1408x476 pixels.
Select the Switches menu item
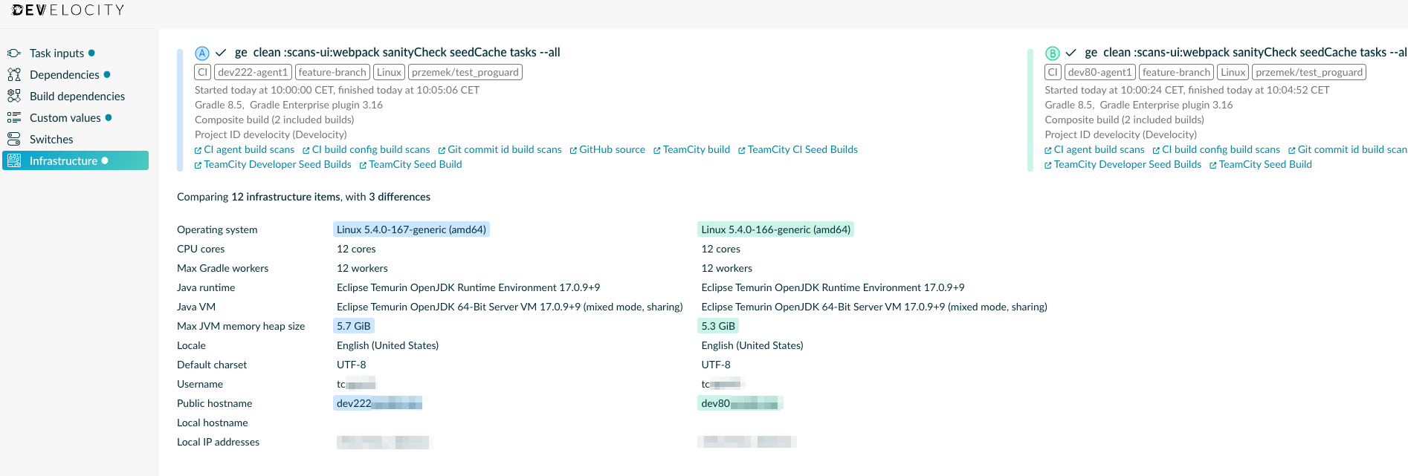pyautogui.click(x=51, y=140)
